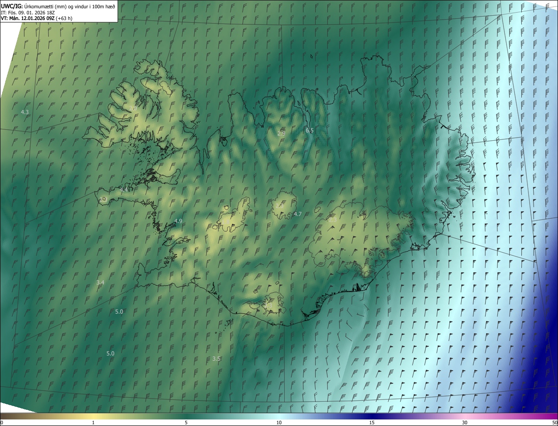Click the 4.9 value label on the map
558x426 pixels.
pyautogui.click(x=178, y=221)
